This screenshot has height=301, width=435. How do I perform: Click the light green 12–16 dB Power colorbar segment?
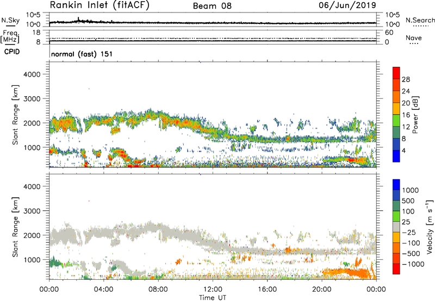pyautogui.click(x=396, y=120)
